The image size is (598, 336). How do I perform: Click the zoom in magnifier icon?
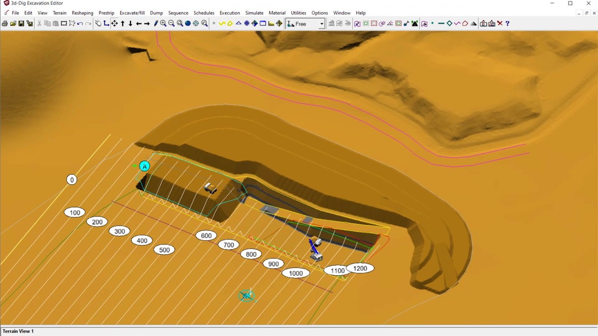tap(163, 23)
